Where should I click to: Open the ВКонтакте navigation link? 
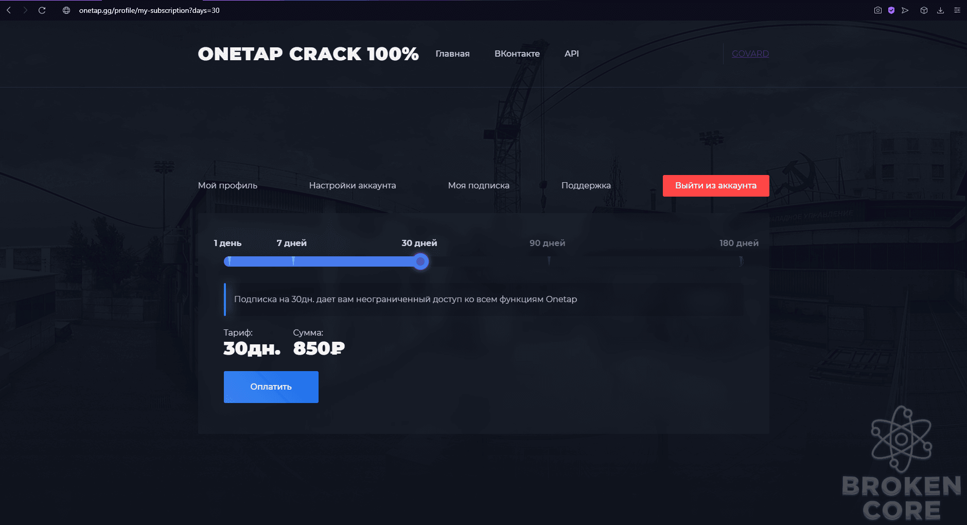click(517, 54)
